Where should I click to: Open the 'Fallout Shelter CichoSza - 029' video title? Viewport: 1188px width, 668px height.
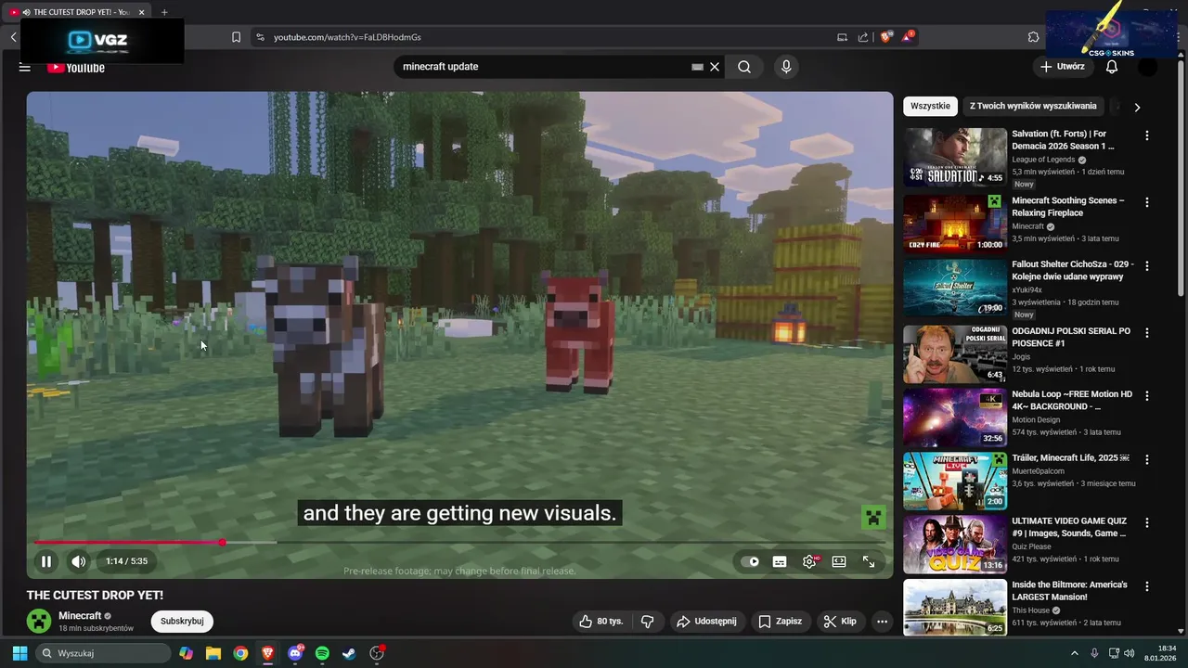pos(1072,270)
